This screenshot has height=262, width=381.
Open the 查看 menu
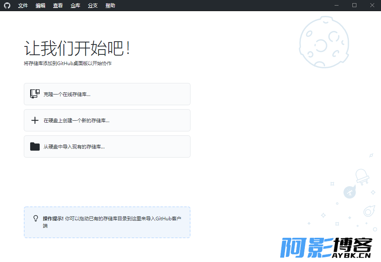(x=58, y=5)
